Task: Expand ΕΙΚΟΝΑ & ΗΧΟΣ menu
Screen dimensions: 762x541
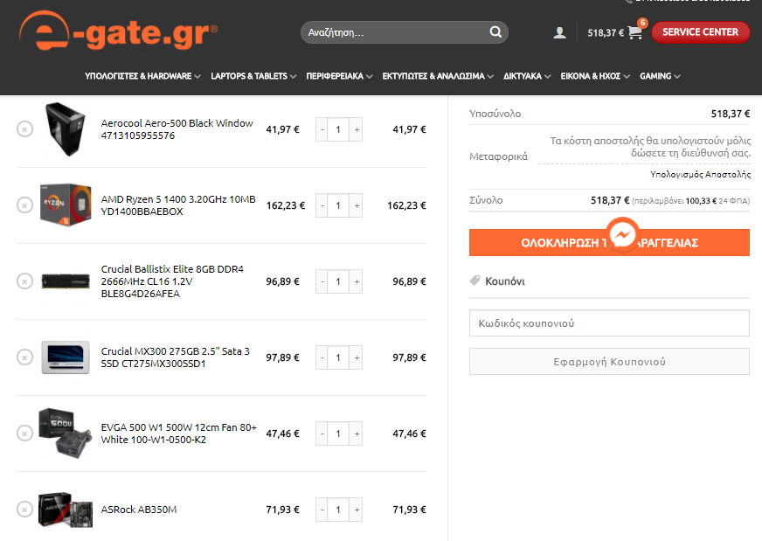Action: (x=595, y=76)
